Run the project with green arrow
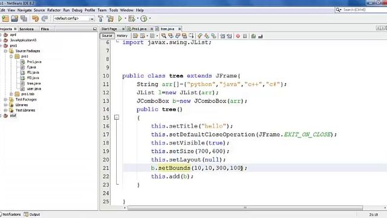 [x=120, y=19]
